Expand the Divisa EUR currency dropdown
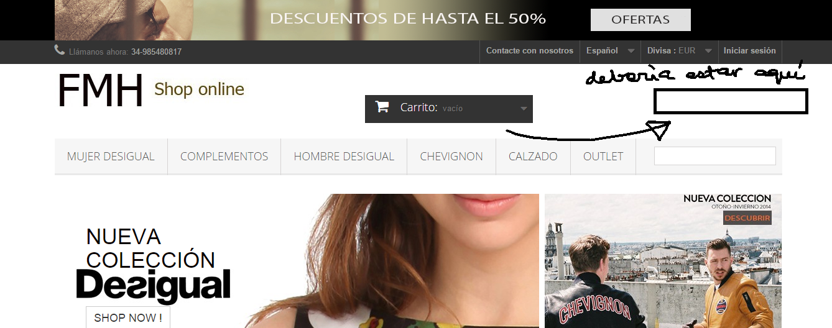This screenshot has height=328, width=832. 679,51
